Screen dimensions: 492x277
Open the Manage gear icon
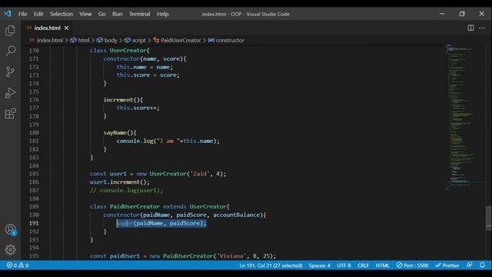coord(10,249)
